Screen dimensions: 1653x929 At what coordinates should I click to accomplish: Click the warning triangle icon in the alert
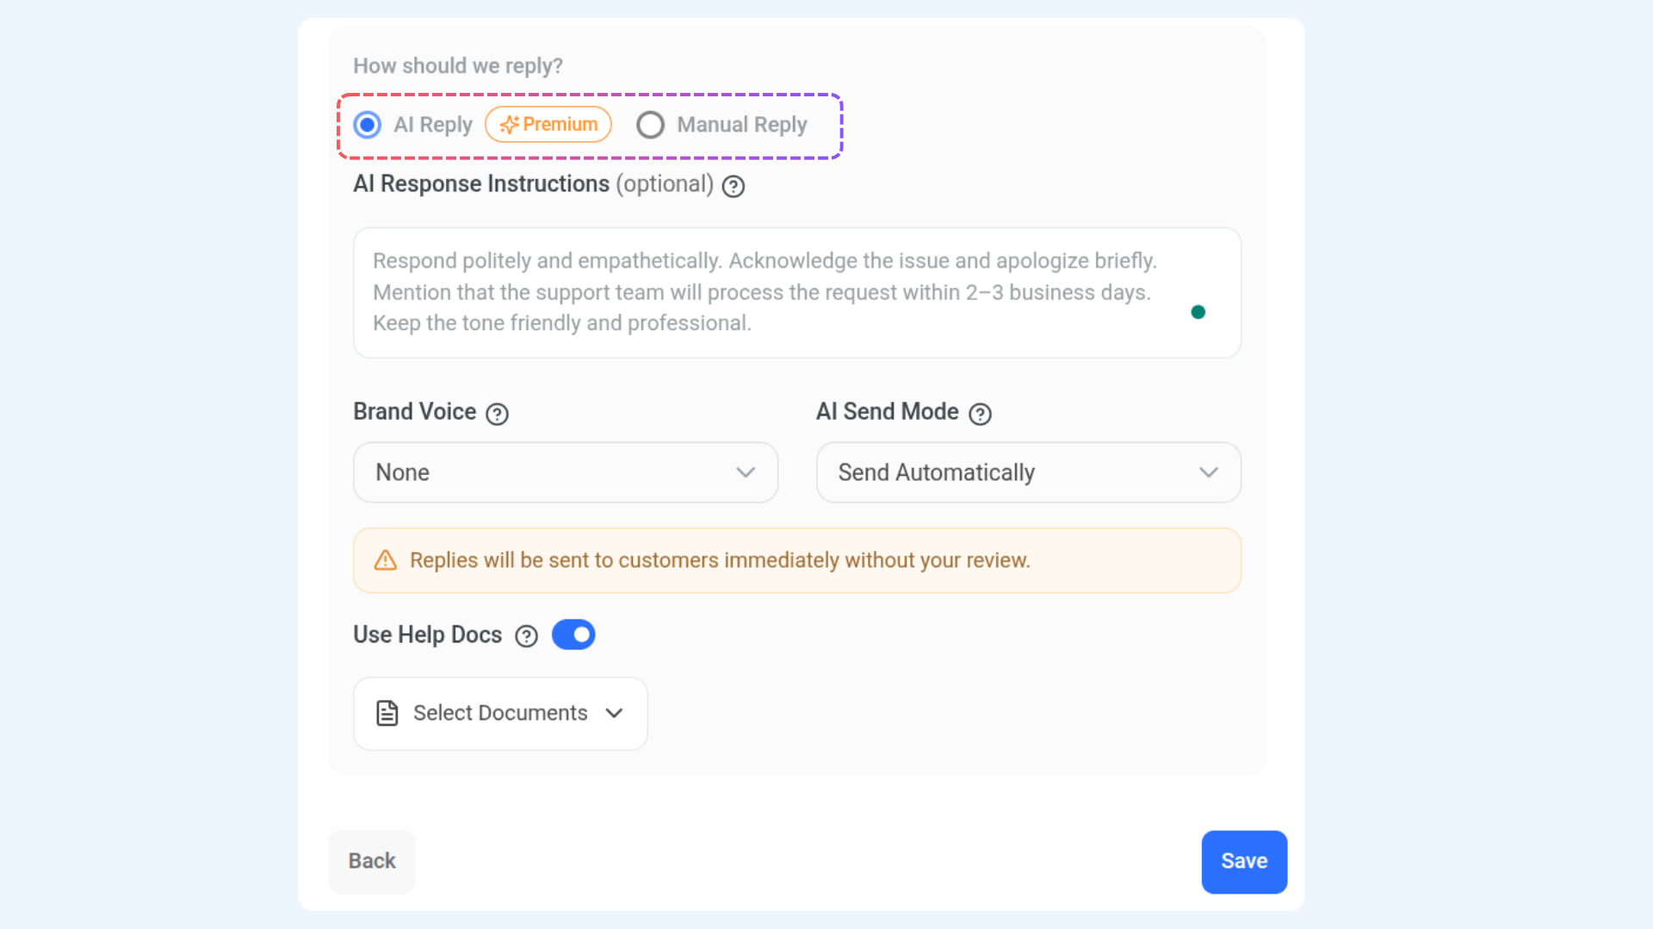(385, 561)
